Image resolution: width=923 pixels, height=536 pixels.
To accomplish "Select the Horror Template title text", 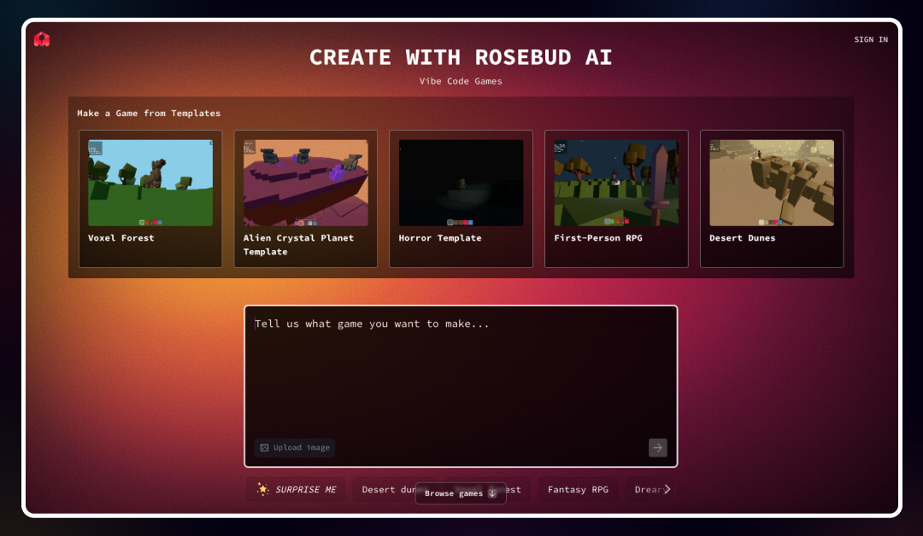I will point(440,238).
